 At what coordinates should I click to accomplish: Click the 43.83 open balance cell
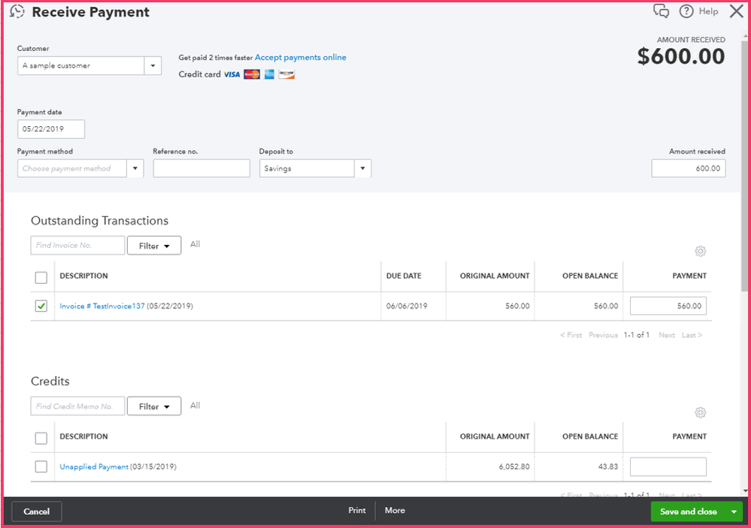click(x=608, y=466)
